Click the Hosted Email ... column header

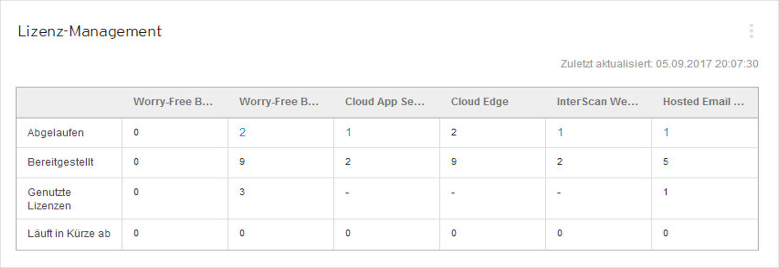tap(703, 102)
